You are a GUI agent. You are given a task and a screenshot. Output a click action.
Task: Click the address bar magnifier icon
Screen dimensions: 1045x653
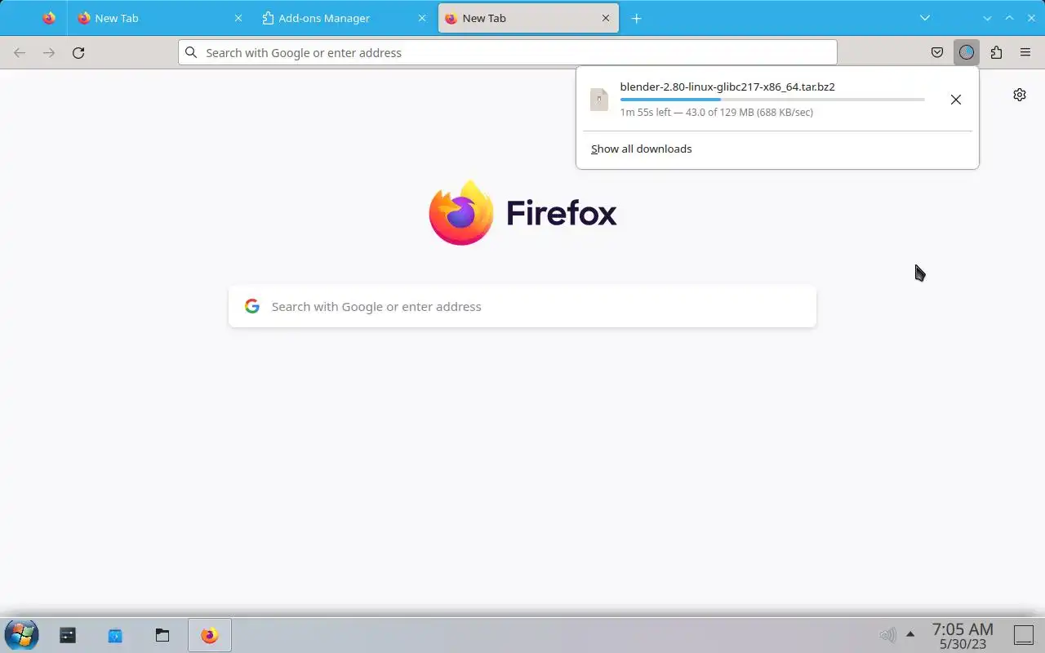click(191, 52)
